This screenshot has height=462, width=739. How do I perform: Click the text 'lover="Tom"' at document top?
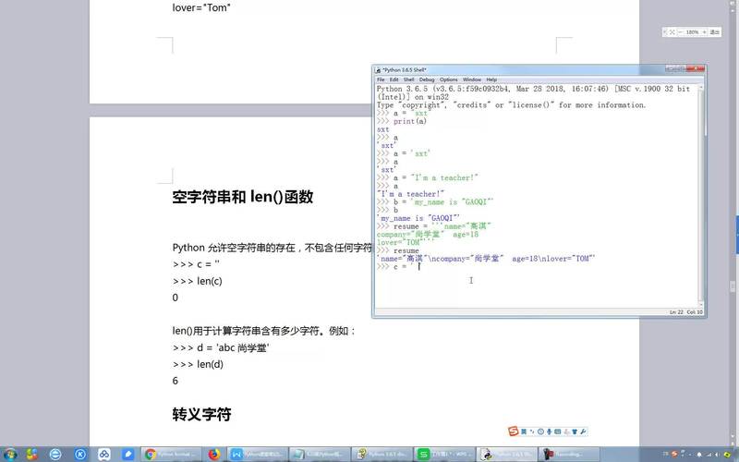[x=201, y=7]
